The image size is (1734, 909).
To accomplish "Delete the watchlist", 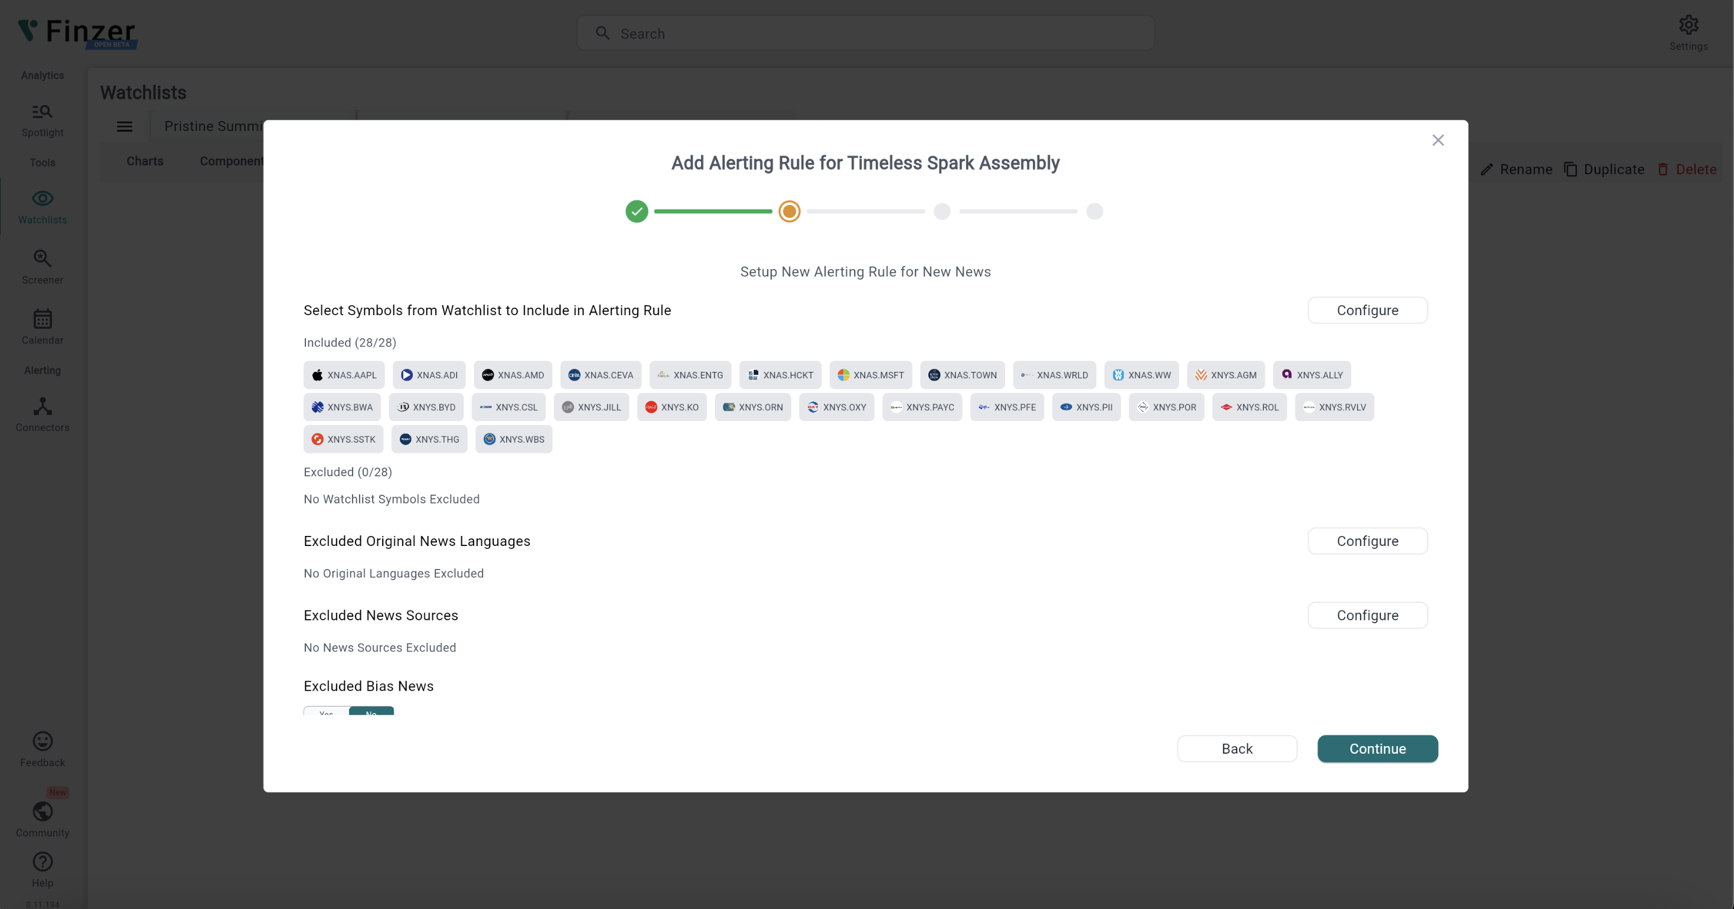I will 1687,169.
